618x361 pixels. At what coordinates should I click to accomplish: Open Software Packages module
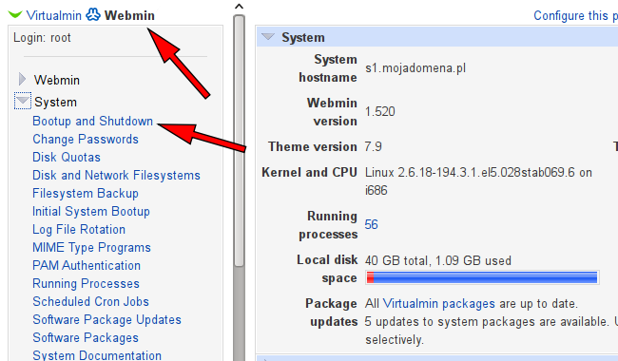(x=86, y=338)
